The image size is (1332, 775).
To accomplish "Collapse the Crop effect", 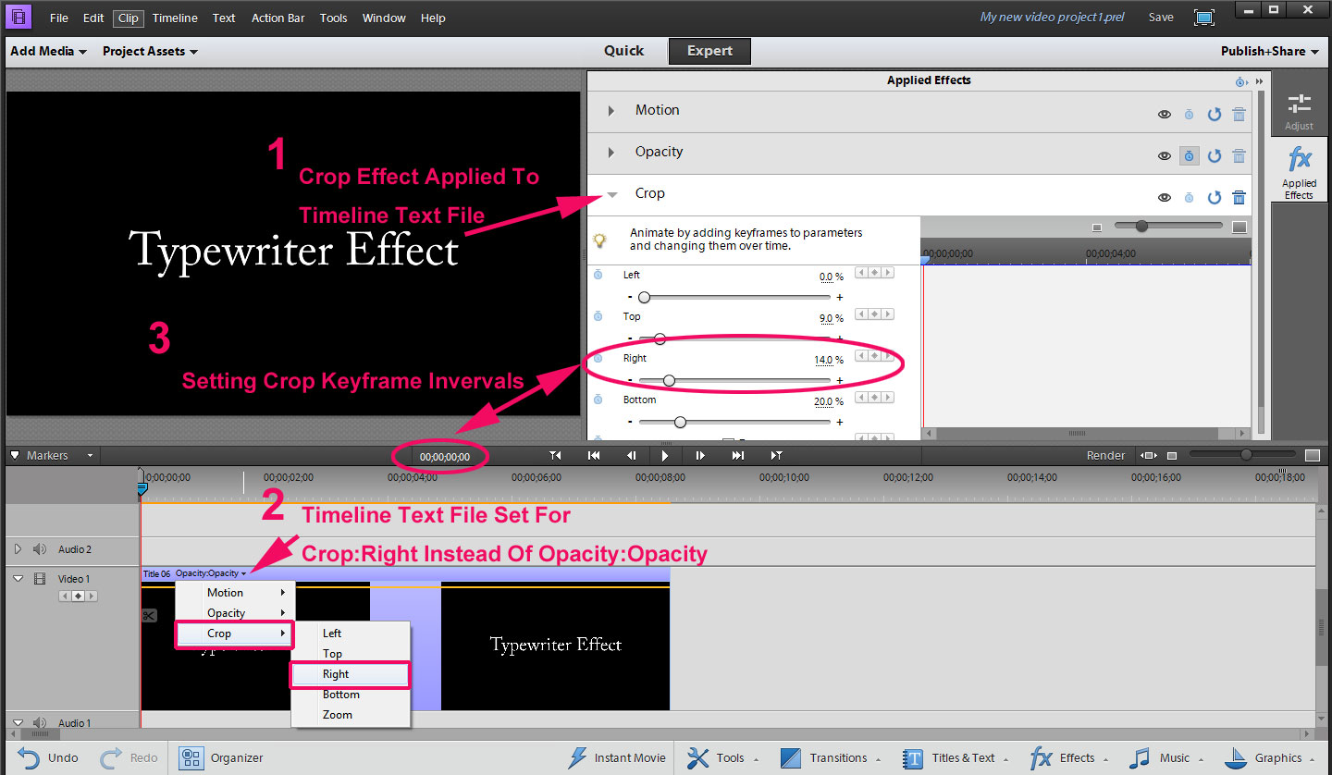I will pyautogui.click(x=611, y=194).
